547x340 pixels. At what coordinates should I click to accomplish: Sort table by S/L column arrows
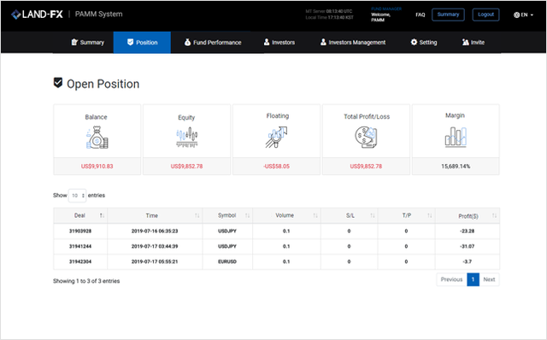pyautogui.click(x=373, y=215)
